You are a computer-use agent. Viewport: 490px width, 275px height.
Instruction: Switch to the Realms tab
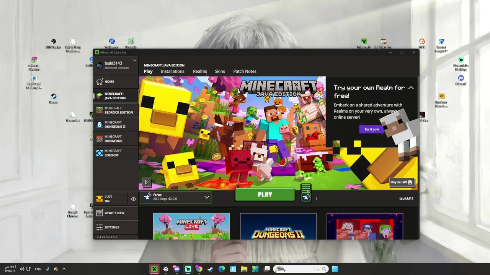[x=200, y=71]
